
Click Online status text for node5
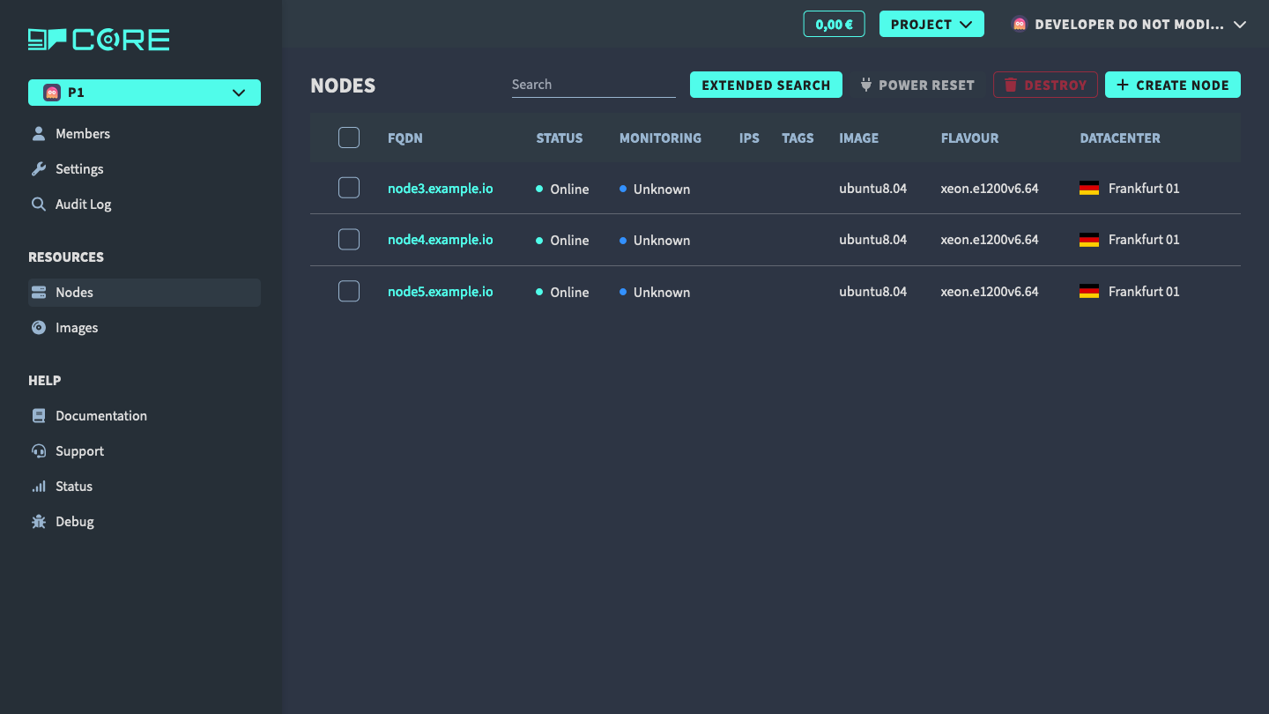tap(569, 293)
